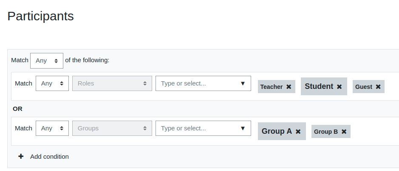Image resolution: width=399 pixels, height=171 pixels.
Task: Open the Match Any dropdown in the Groups row
Action: [x=52, y=128]
